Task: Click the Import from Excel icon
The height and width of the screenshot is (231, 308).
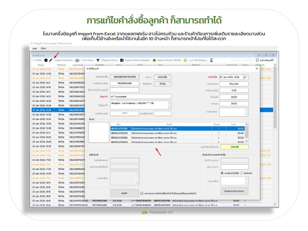Action: [77, 60]
